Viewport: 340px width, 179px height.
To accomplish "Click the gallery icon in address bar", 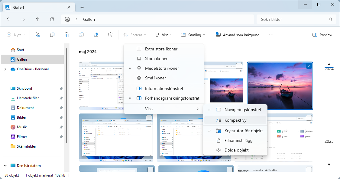I will 67,19.
